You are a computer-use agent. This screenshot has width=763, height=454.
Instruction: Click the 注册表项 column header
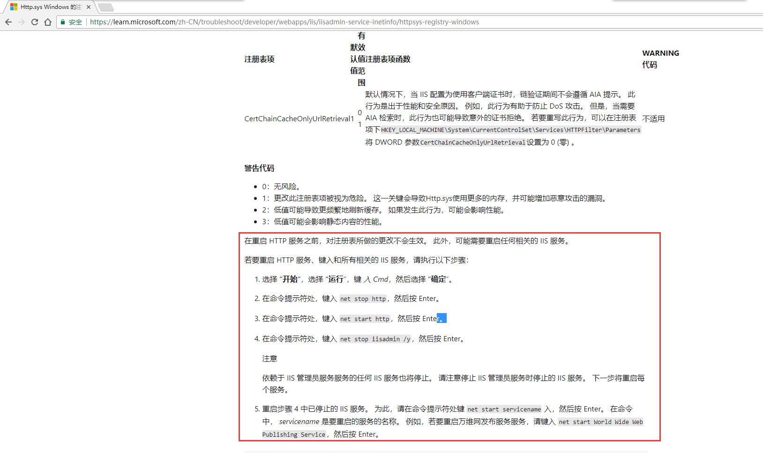[259, 59]
